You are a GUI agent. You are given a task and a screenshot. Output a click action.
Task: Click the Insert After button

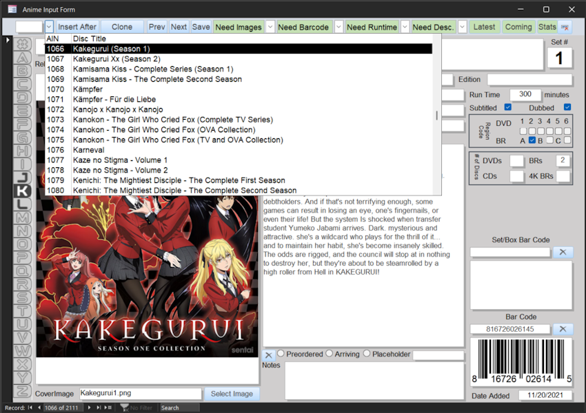tap(77, 27)
